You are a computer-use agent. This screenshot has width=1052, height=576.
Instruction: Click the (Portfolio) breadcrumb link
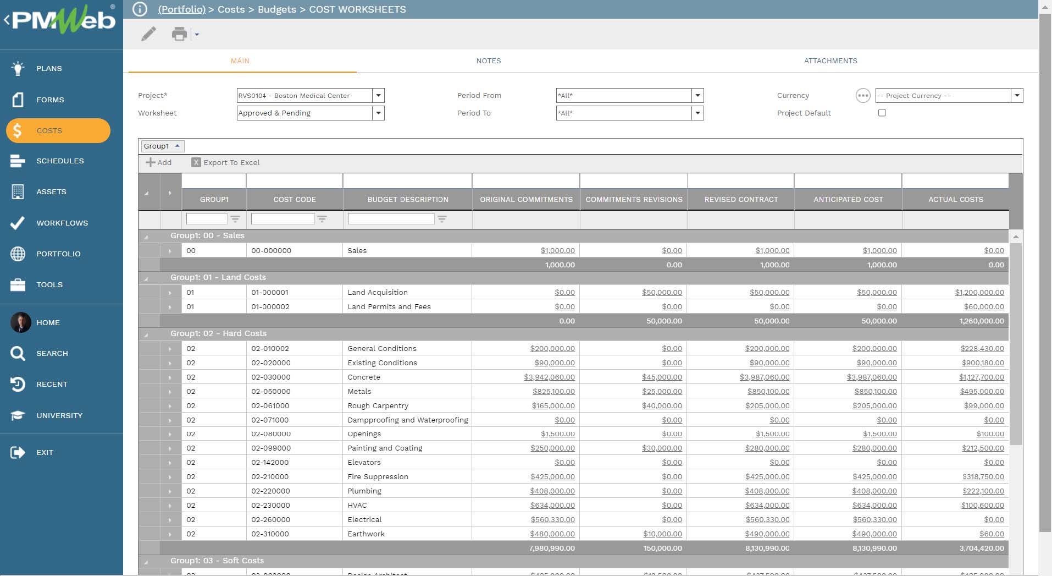[181, 9]
